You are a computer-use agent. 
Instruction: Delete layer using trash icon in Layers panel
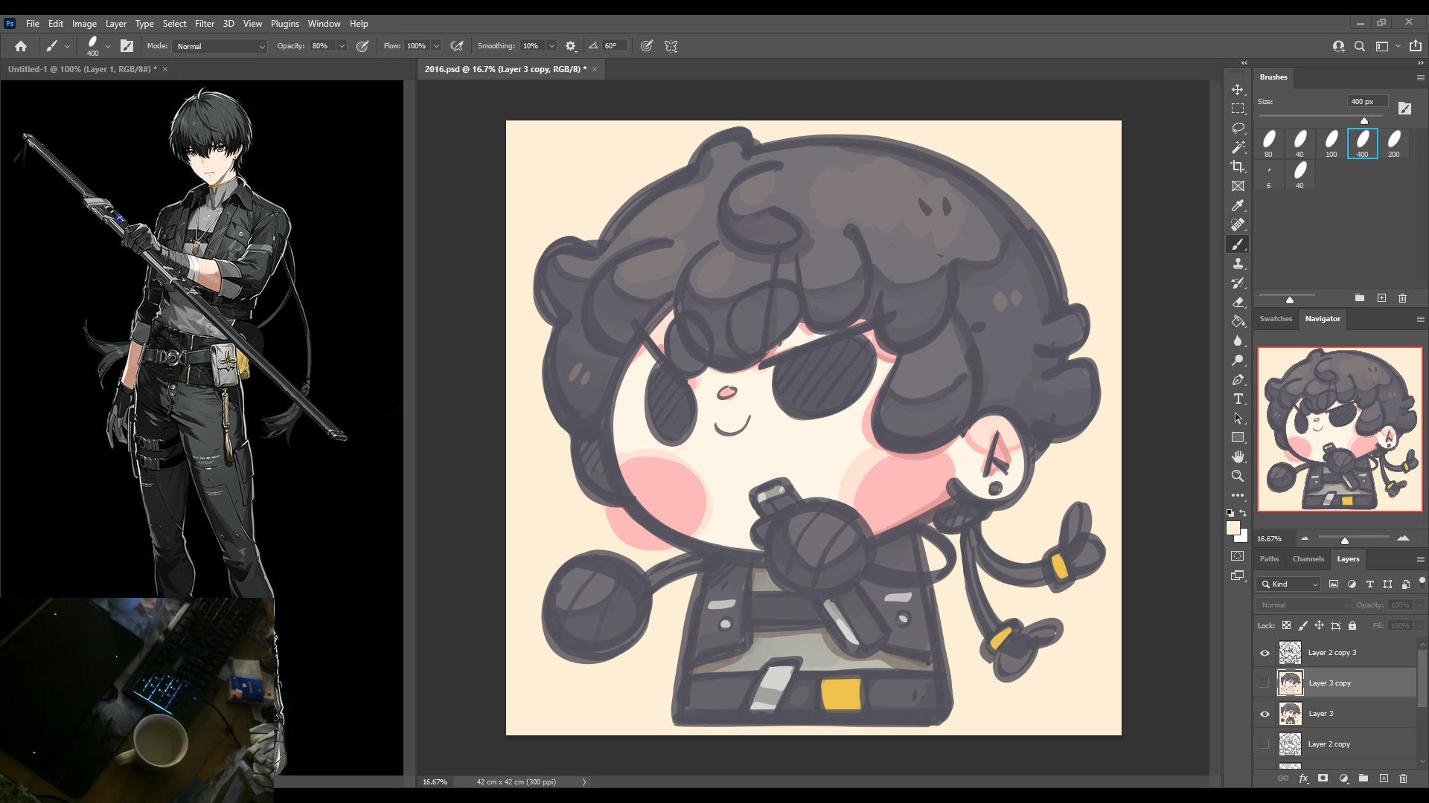[1403, 778]
